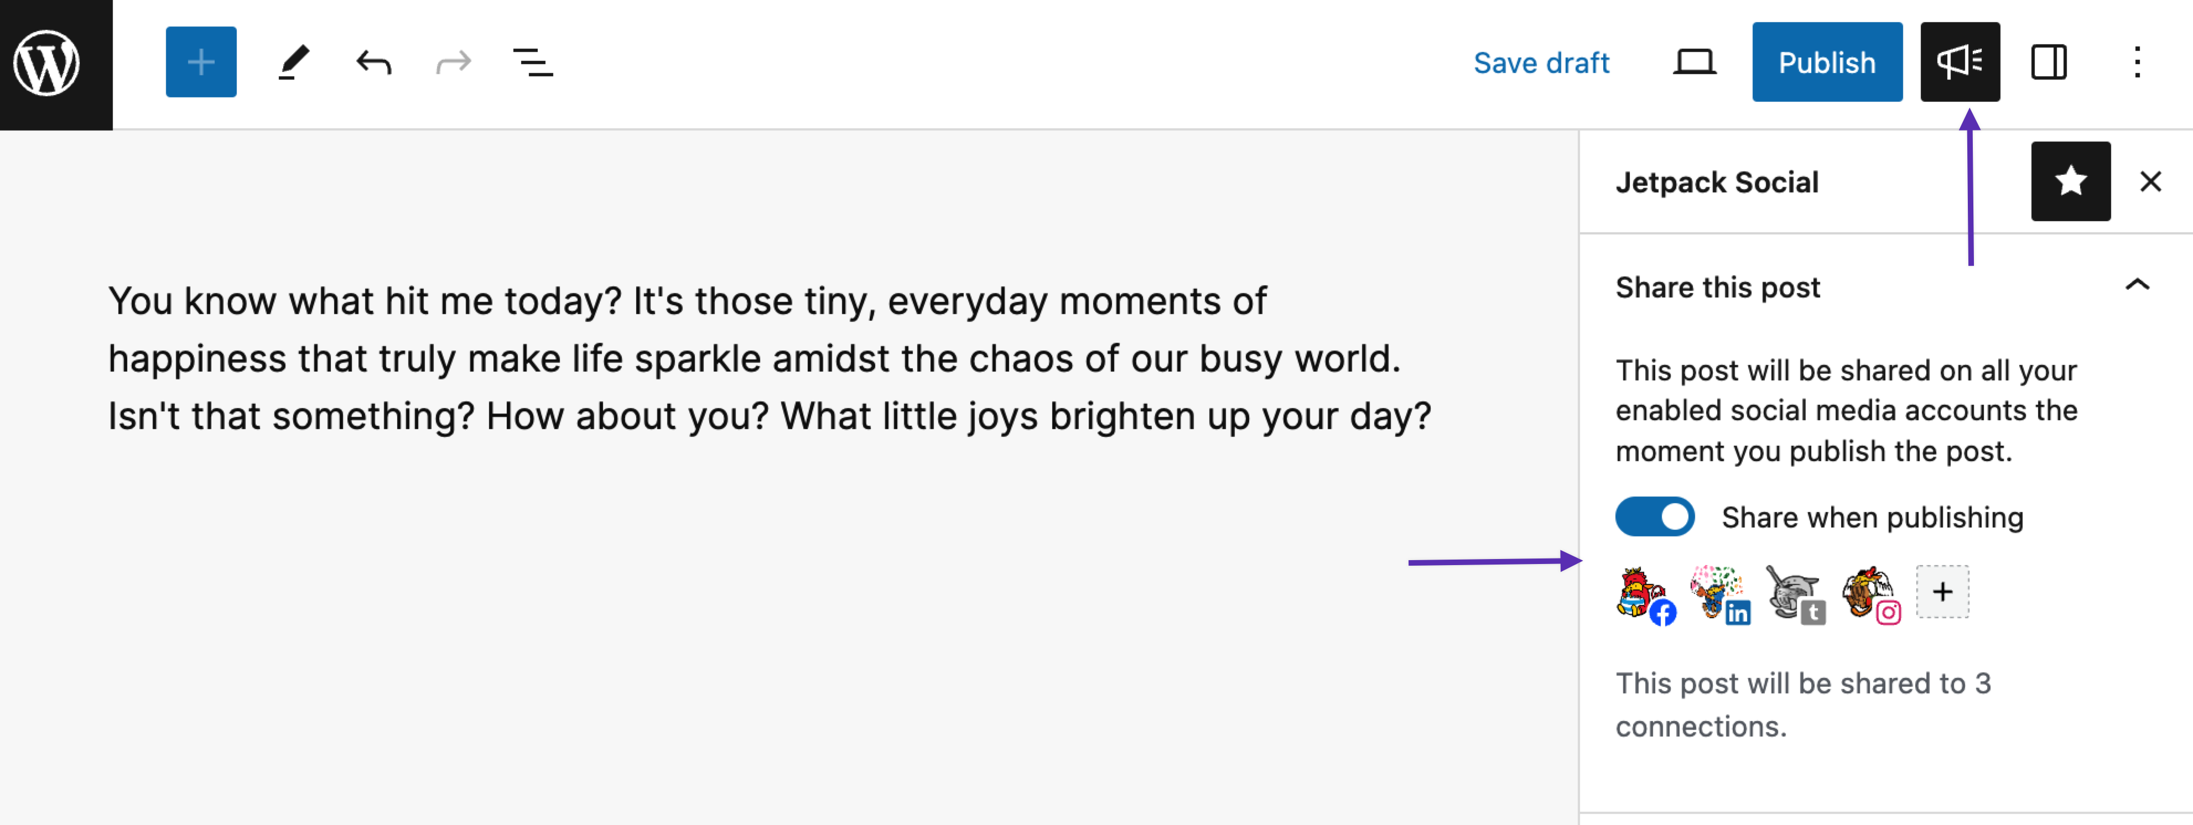Click the Save draft link
2193x825 pixels.
1541,63
